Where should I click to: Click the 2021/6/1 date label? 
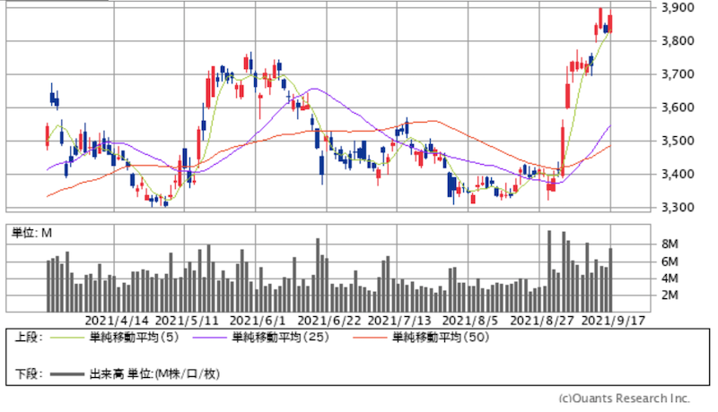[258, 321]
